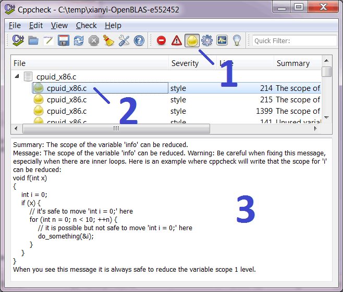
Task: Collapse the cpuid_x86.c parent tree node
Action: 17,76
